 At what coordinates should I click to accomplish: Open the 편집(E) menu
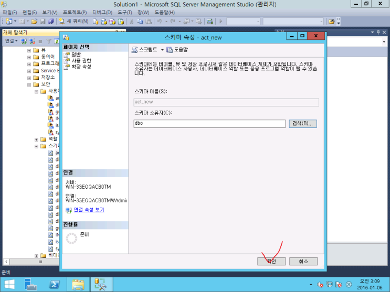click(29, 12)
